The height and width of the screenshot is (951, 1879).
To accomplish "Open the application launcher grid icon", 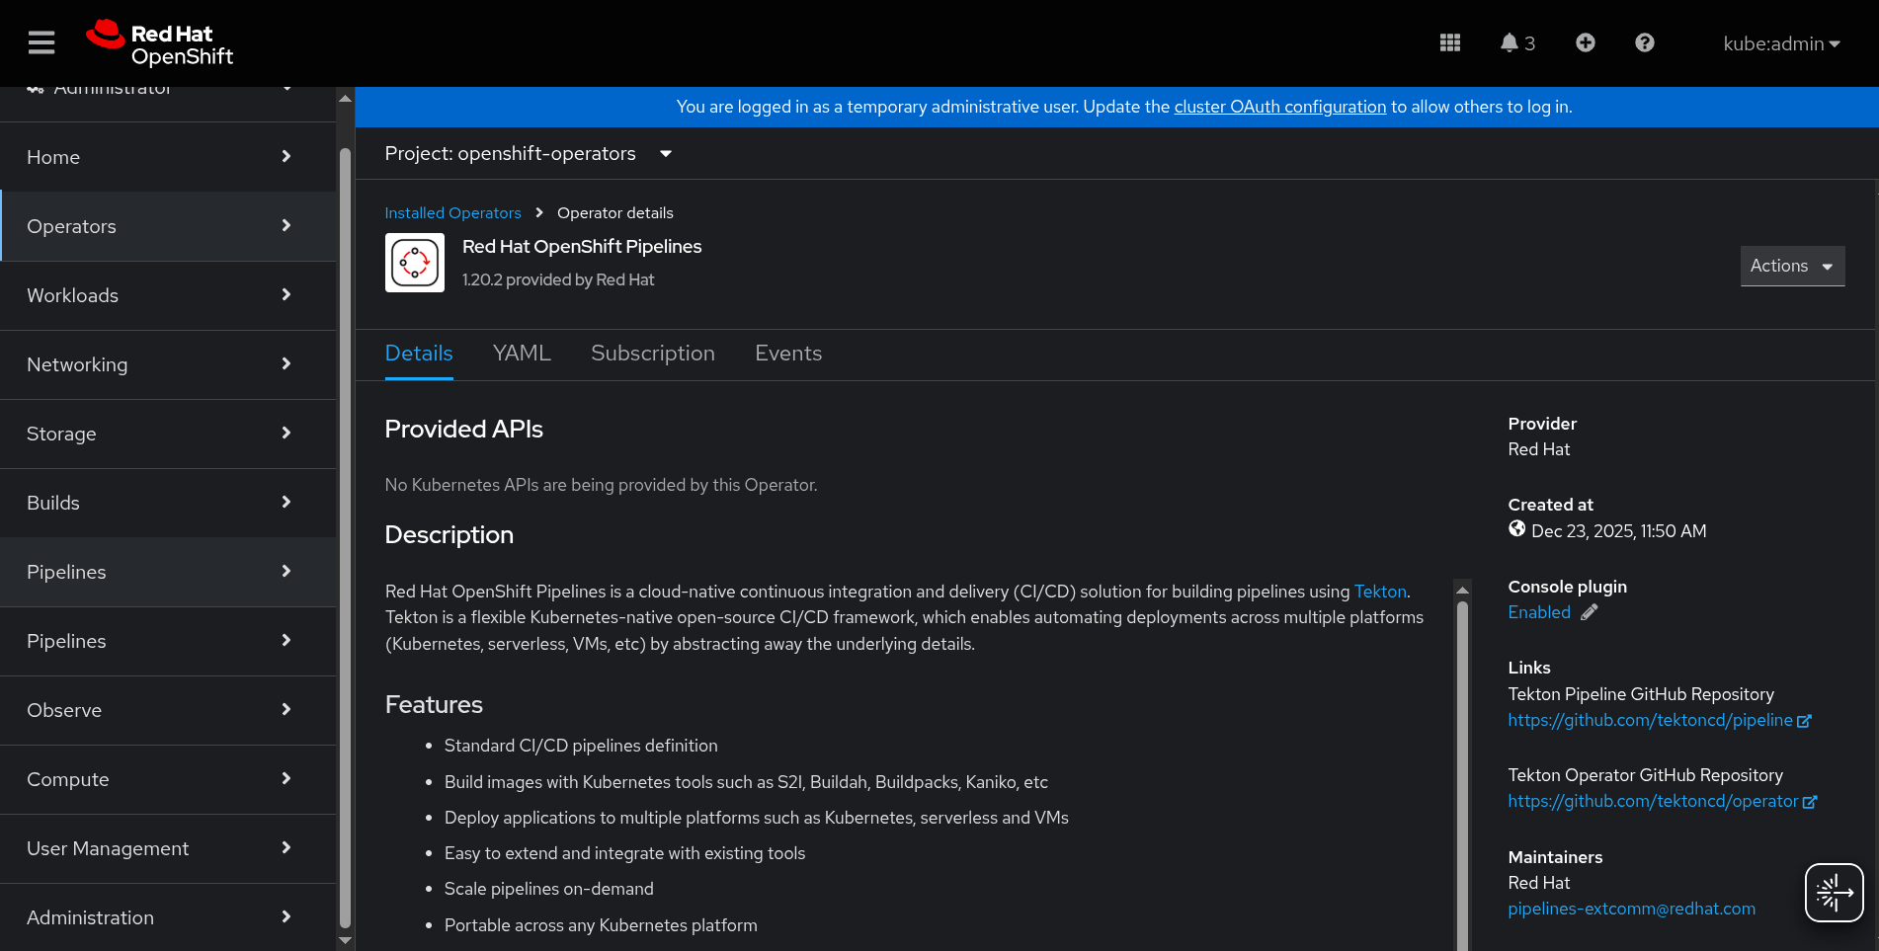I will click(x=1449, y=42).
